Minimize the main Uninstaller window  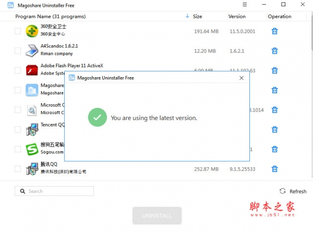pyautogui.click(x=264, y=4)
